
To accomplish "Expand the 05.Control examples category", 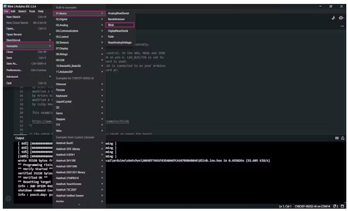I will (x=79, y=37).
